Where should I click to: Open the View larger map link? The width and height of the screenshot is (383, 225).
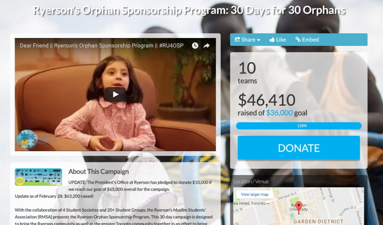(x=254, y=194)
